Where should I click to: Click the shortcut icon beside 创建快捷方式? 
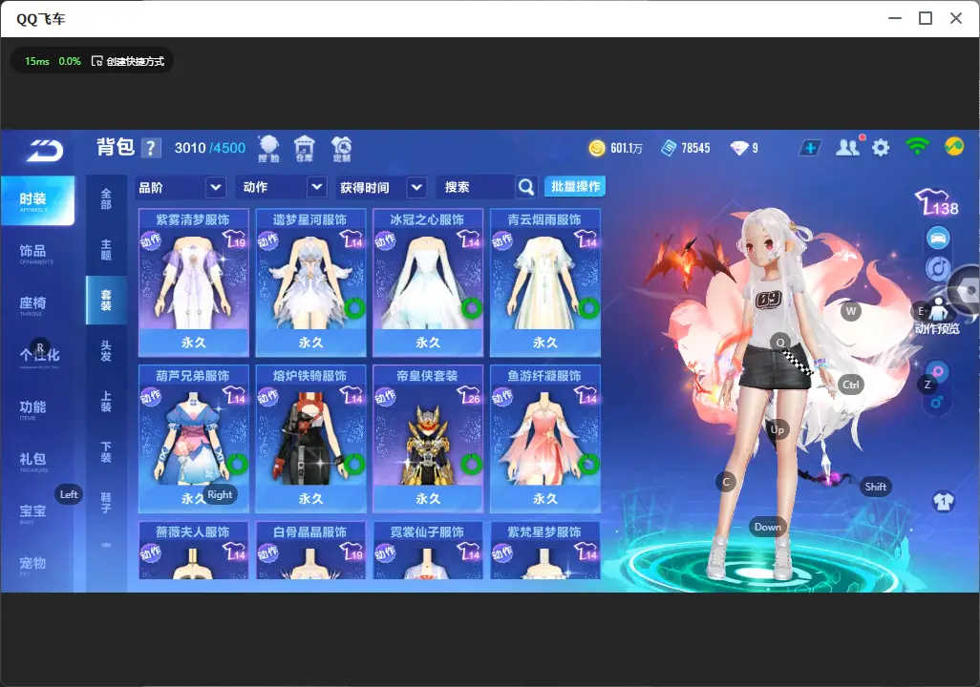[96, 61]
